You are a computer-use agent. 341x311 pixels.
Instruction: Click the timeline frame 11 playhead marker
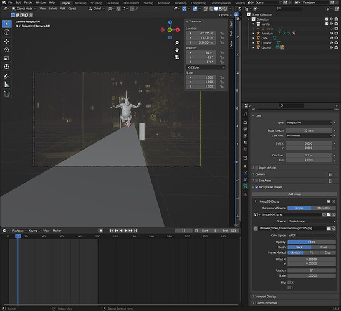[x=18, y=236]
